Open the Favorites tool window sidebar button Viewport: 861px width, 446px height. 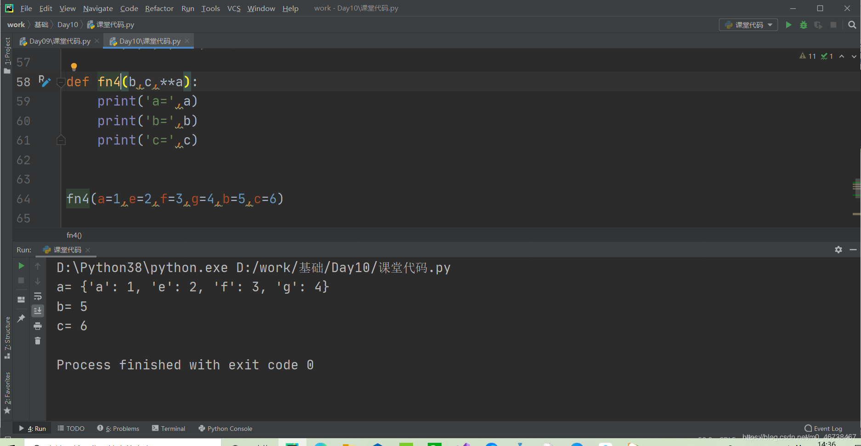[7, 393]
